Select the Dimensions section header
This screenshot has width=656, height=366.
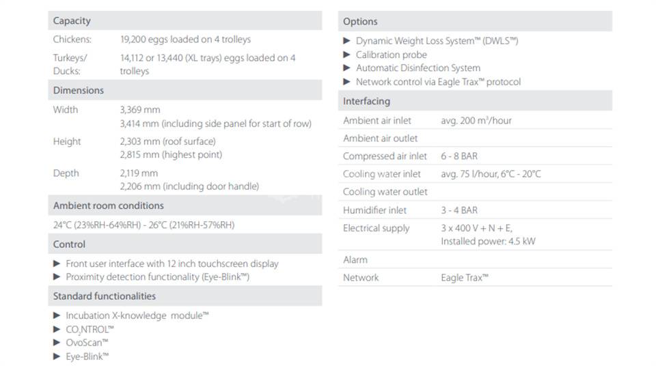(x=185, y=90)
